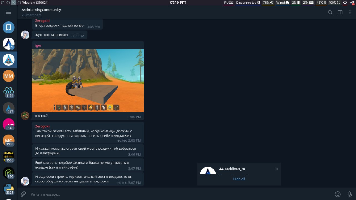Click the 21% memory usage indicator
This screenshot has width=356, height=200.
point(308,3)
